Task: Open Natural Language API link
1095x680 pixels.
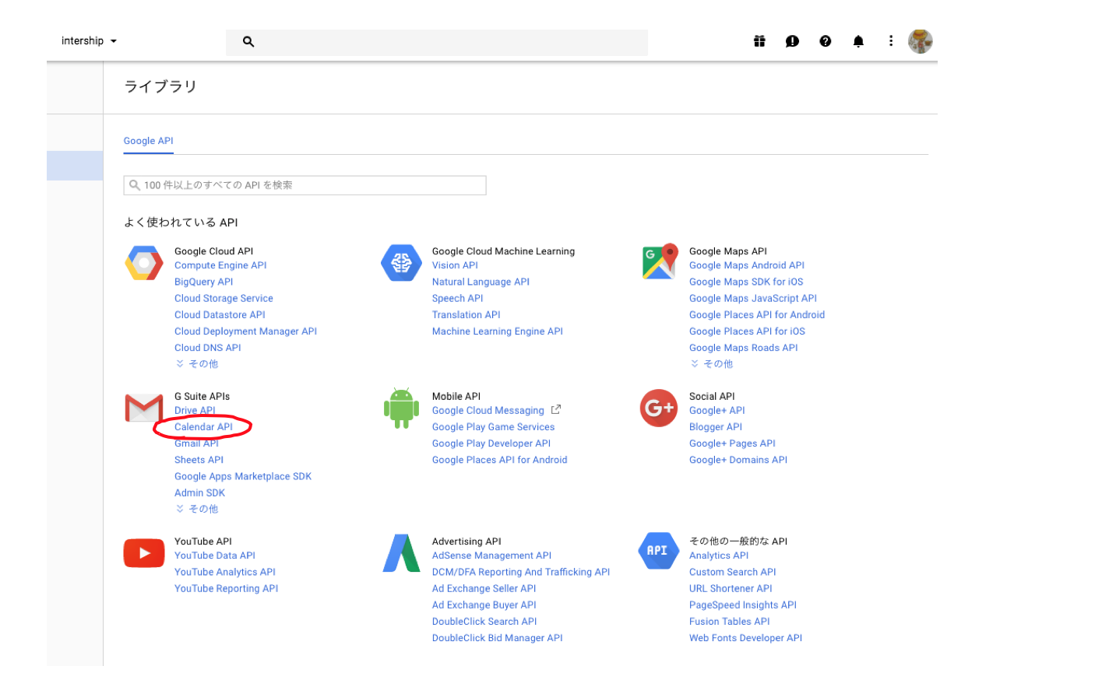Action: point(481,282)
